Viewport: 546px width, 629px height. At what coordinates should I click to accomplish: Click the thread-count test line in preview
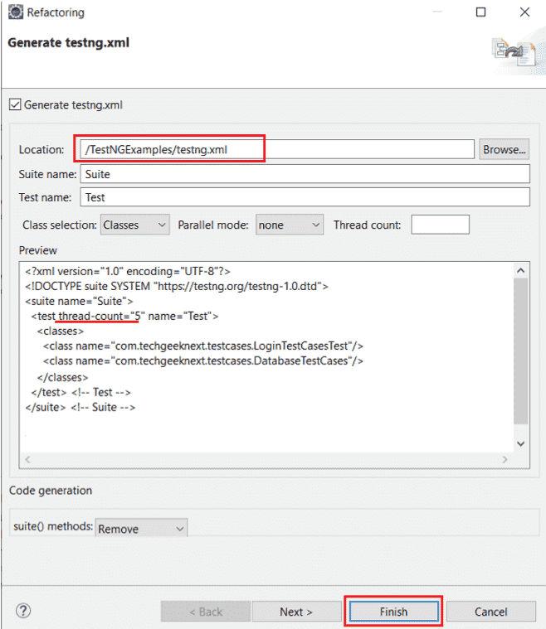tap(125, 316)
